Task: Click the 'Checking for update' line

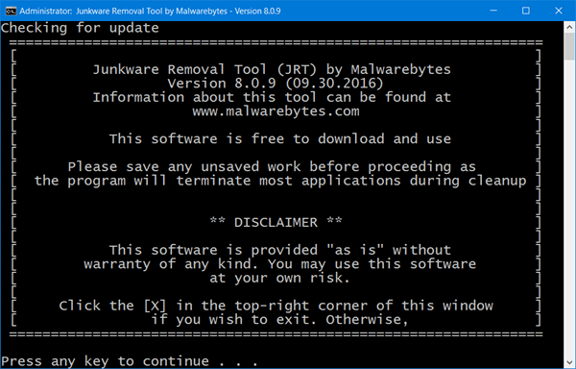Action: (x=80, y=28)
